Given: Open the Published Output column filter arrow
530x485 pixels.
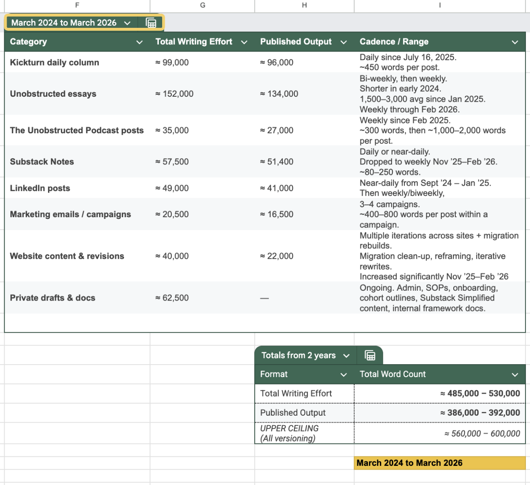Looking at the screenshot, I should 343,42.
